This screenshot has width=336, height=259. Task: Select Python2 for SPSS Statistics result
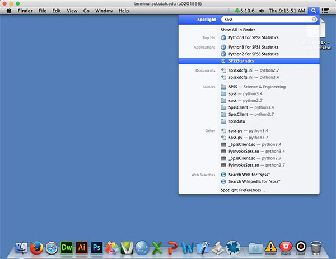(x=249, y=54)
